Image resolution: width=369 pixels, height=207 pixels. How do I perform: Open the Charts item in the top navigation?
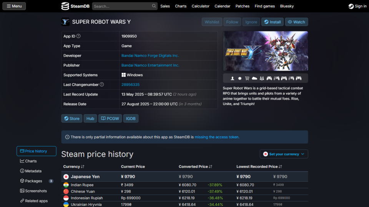pos(181,6)
